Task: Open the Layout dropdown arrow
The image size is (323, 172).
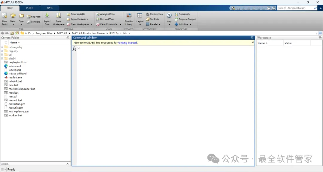Action: [140, 25]
